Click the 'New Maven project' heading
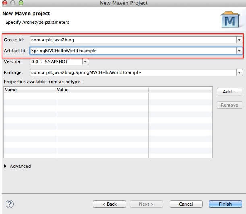Viewport: 246px width, 214px height. 26,14
